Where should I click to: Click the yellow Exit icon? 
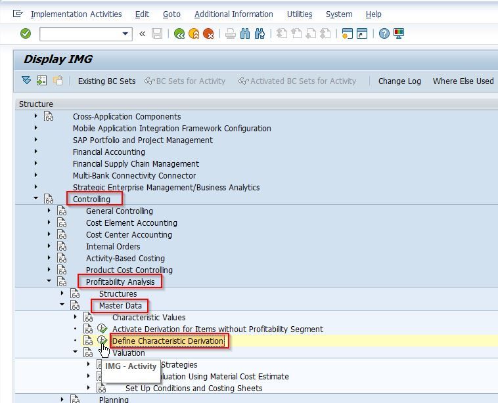coord(194,33)
